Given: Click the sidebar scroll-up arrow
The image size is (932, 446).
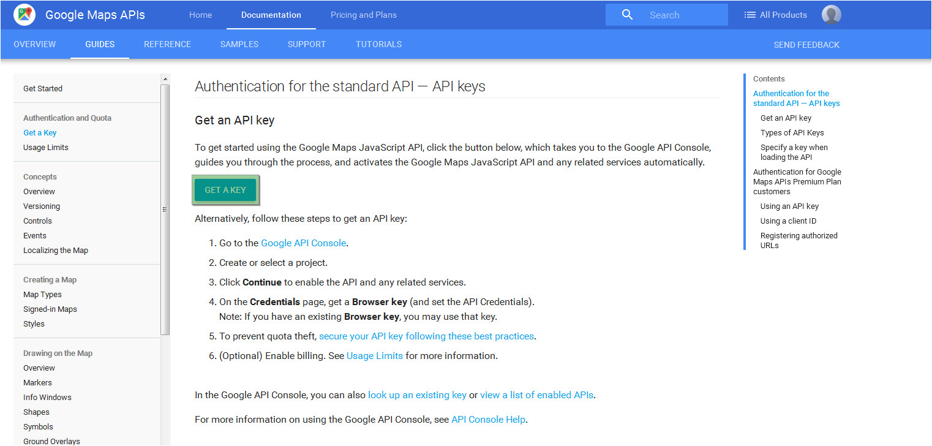Looking at the screenshot, I should point(165,79).
